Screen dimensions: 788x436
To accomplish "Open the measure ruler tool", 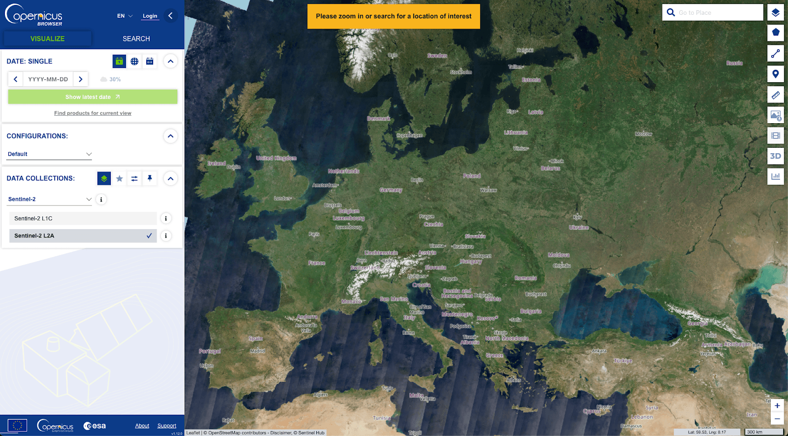I will (x=776, y=95).
